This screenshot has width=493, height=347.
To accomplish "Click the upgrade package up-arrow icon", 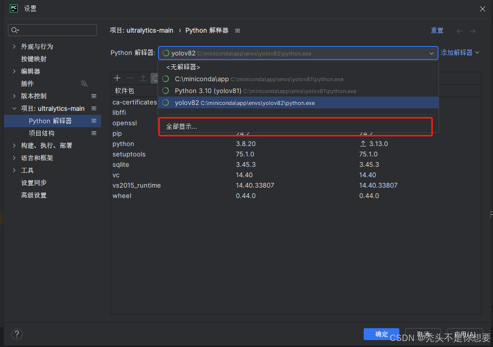I will coord(143,78).
